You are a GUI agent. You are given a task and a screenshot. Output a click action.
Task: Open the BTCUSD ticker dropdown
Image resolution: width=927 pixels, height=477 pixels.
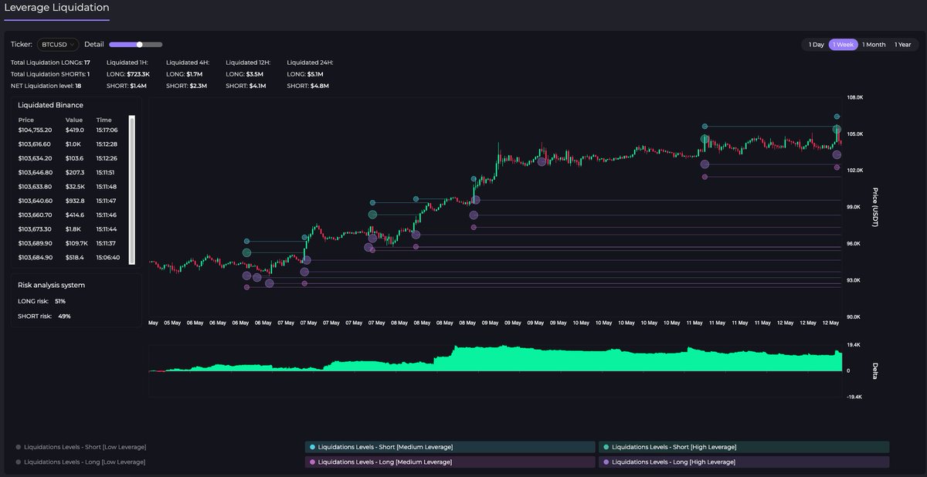[58, 45]
